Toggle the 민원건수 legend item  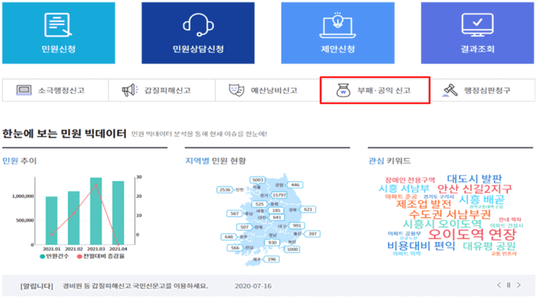(x=55, y=256)
